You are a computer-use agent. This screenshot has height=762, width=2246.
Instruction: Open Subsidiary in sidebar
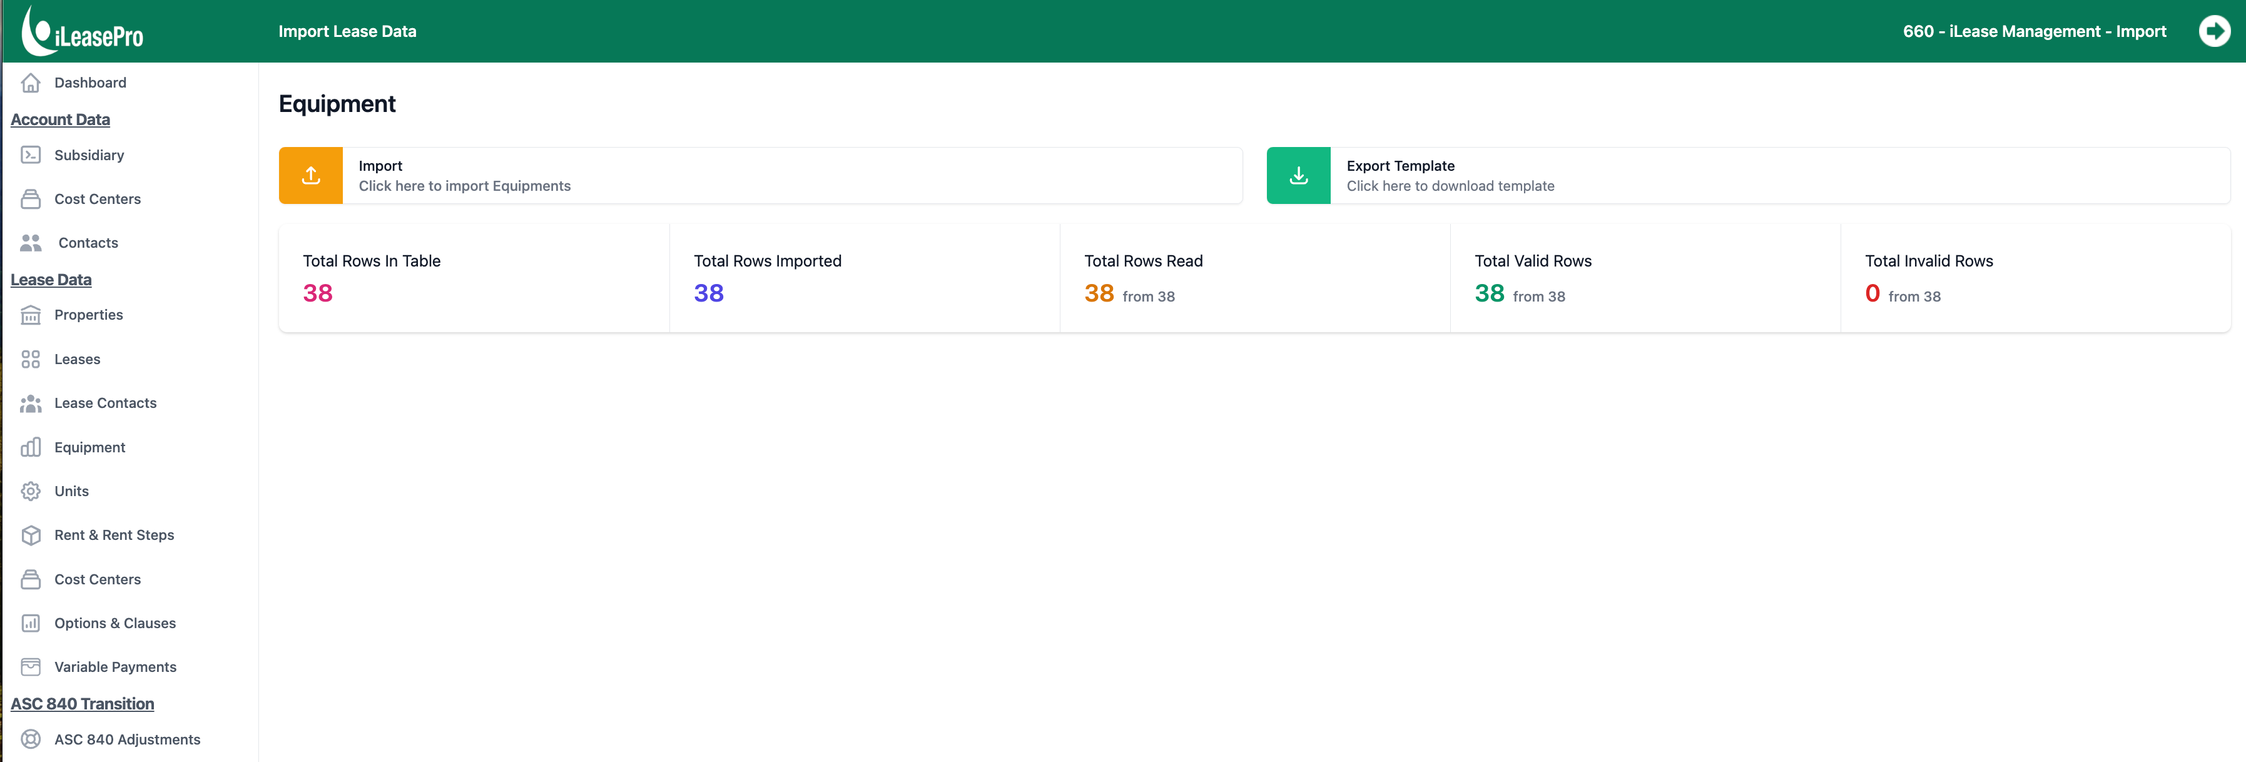[x=89, y=155]
